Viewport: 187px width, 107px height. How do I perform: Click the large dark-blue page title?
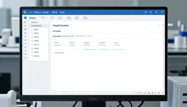(x=61, y=26)
